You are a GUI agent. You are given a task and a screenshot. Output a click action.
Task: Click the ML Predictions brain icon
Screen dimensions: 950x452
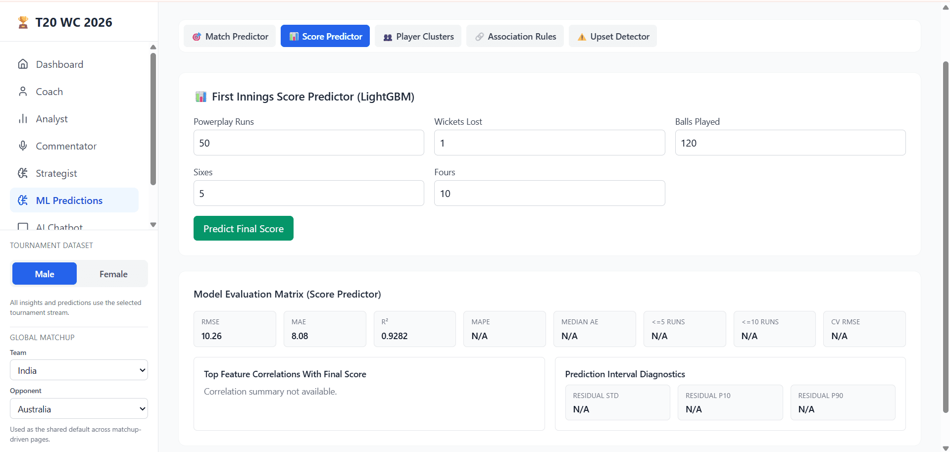tap(23, 201)
